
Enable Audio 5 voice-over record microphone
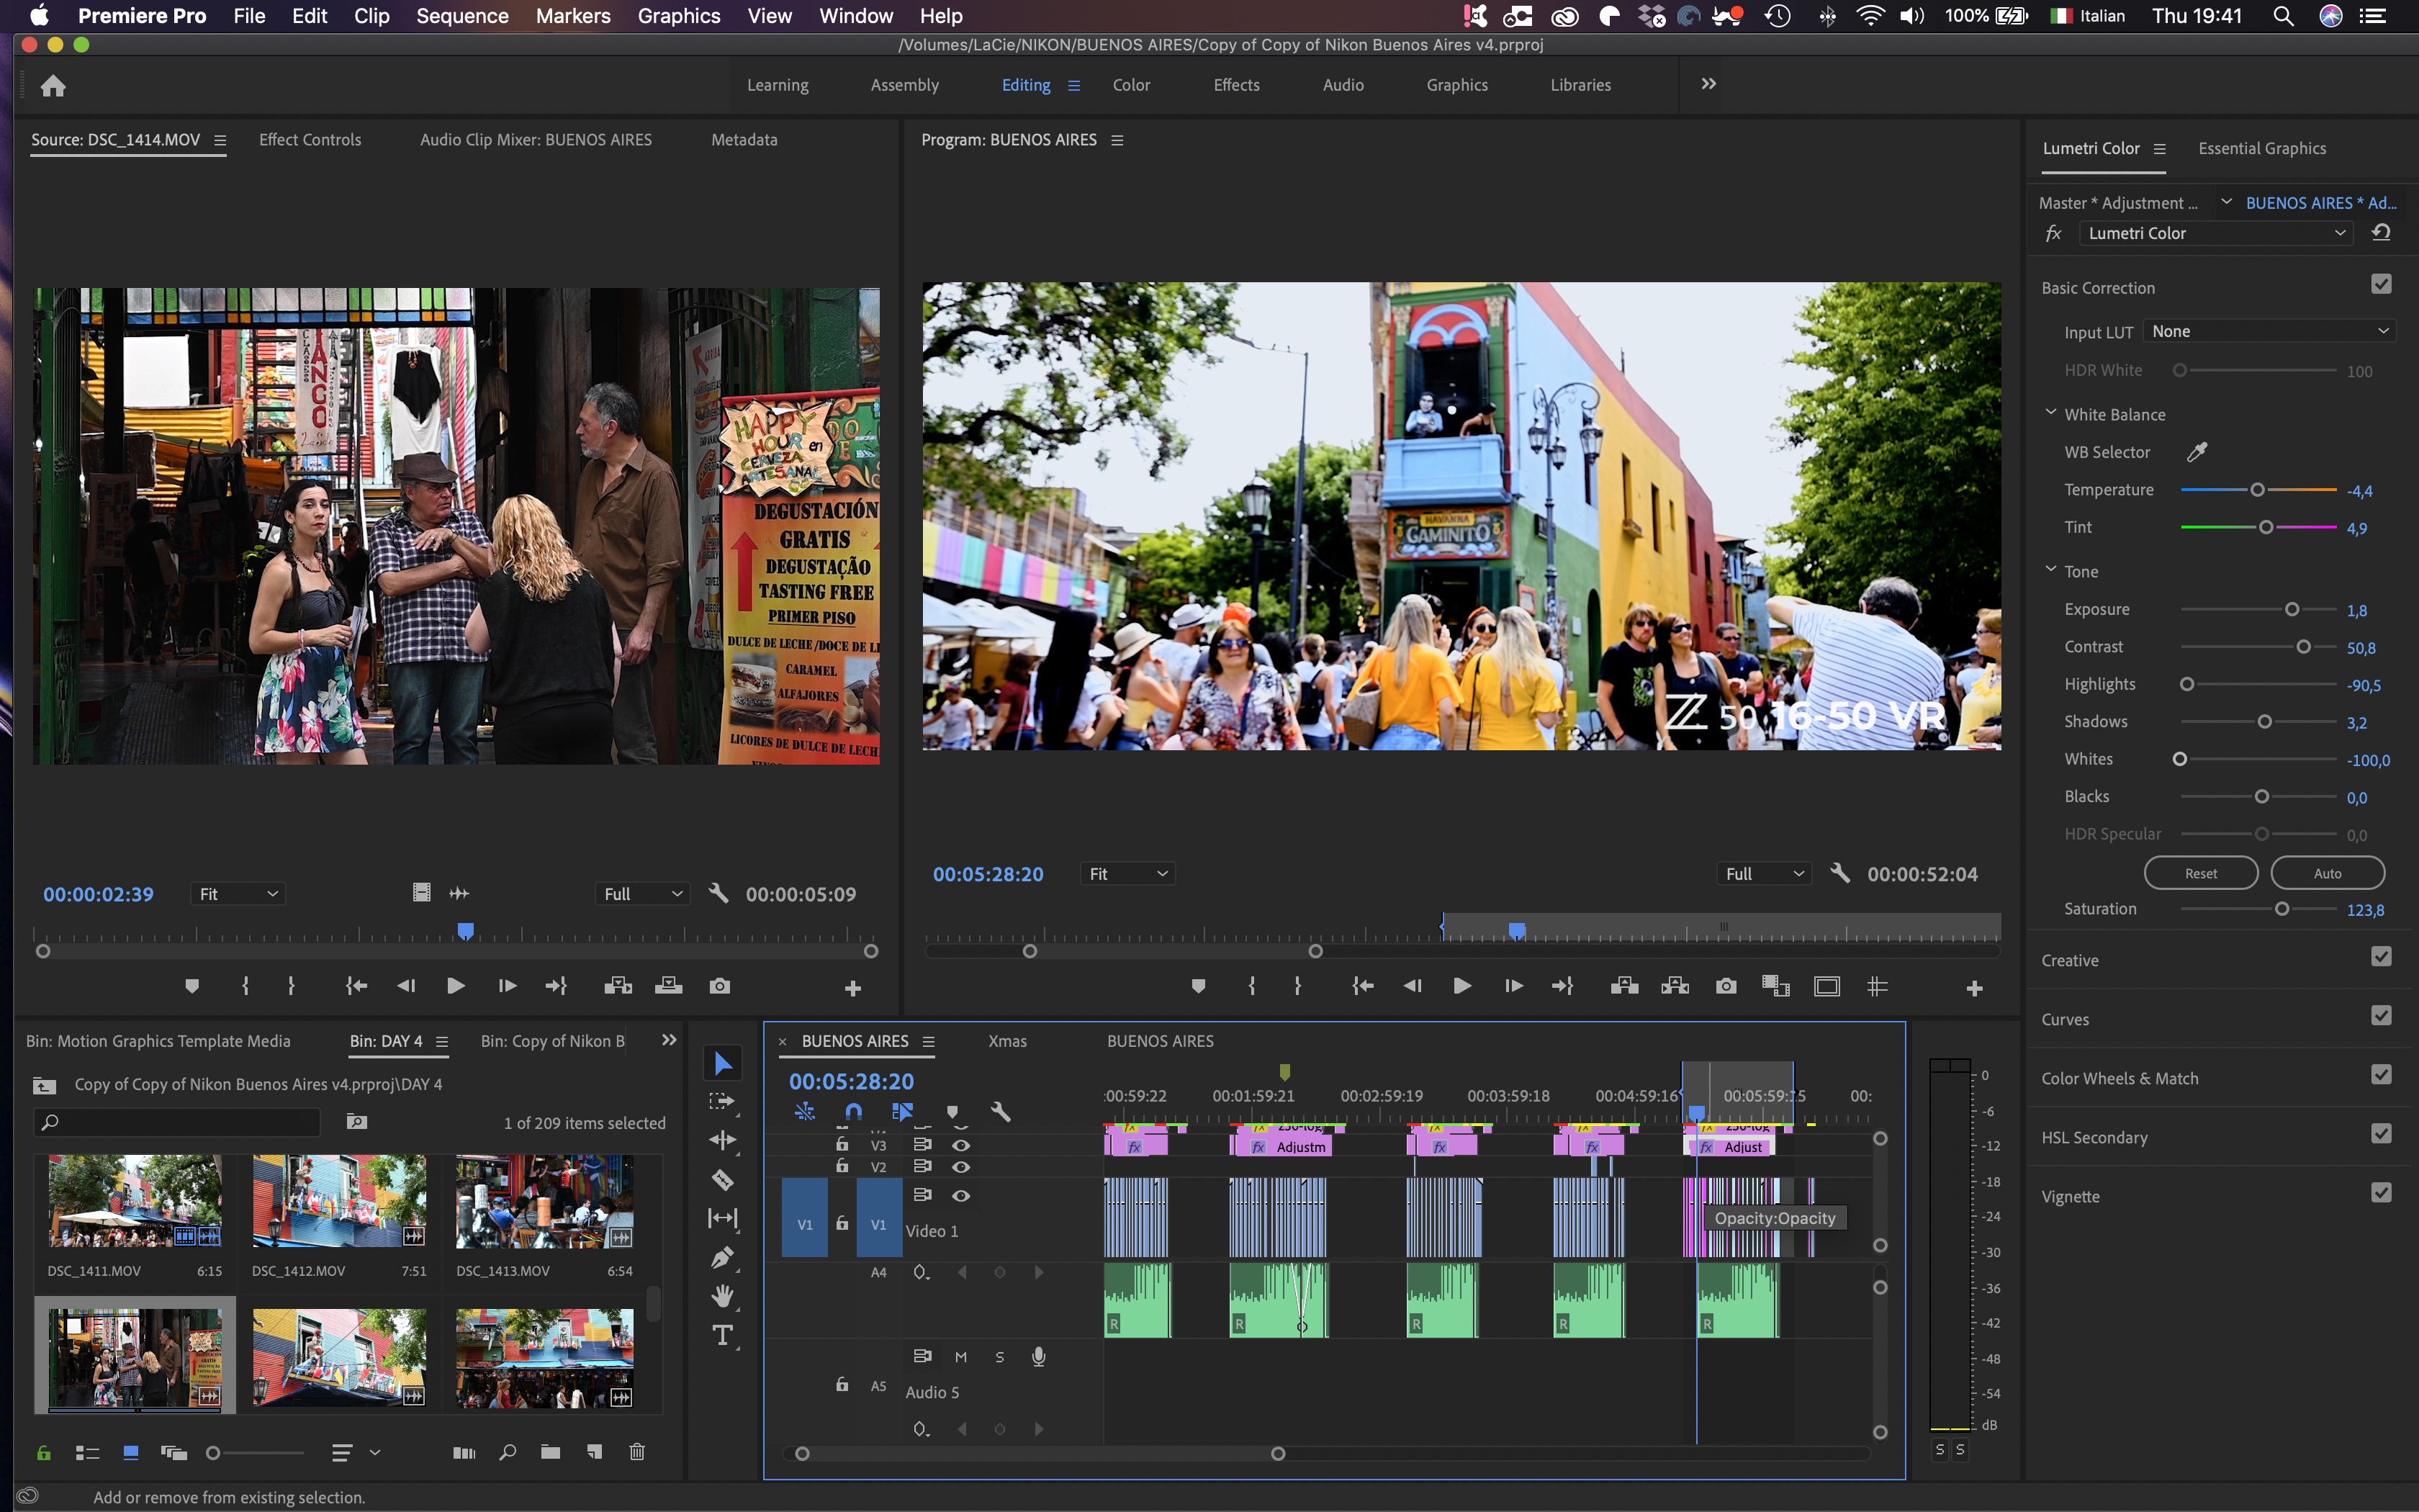click(1039, 1357)
